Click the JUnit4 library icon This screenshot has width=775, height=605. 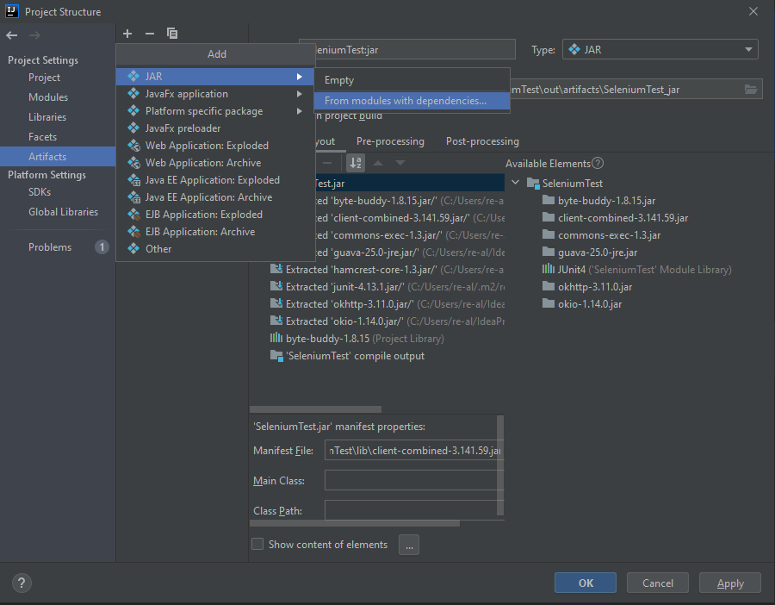tap(549, 269)
